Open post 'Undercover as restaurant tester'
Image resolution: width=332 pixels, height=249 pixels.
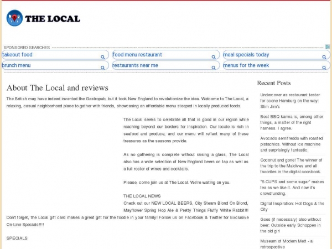[290, 101]
